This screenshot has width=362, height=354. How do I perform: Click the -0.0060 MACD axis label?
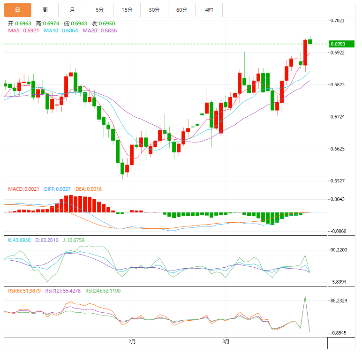pos(338,231)
